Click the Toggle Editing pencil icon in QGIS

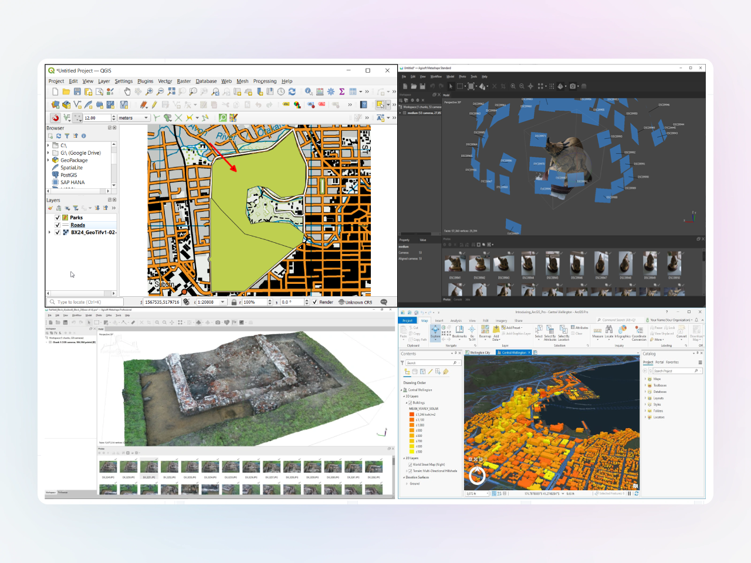coord(154,105)
